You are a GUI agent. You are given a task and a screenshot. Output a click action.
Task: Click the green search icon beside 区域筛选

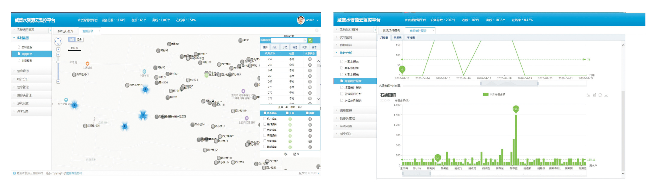point(310,40)
